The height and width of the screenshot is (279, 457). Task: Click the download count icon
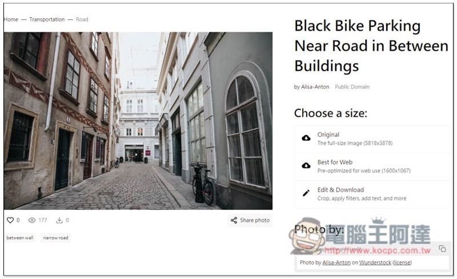[x=59, y=220]
